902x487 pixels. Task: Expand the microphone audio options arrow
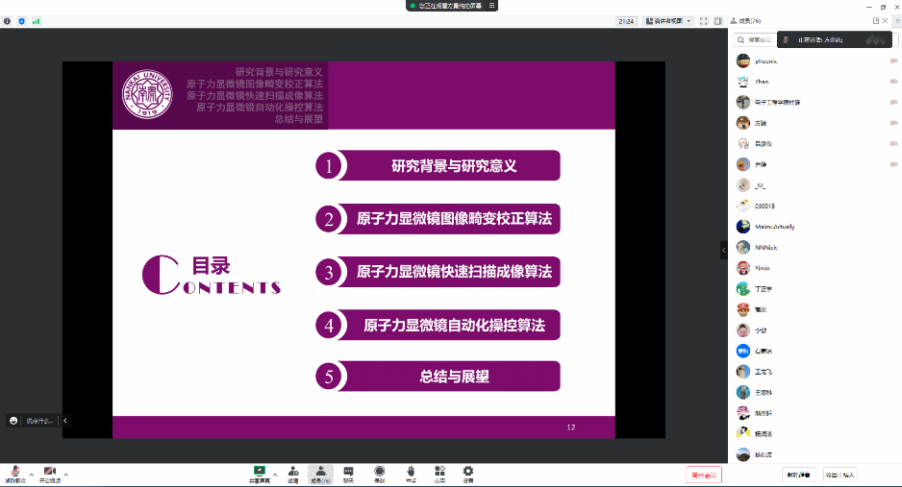(31, 473)
